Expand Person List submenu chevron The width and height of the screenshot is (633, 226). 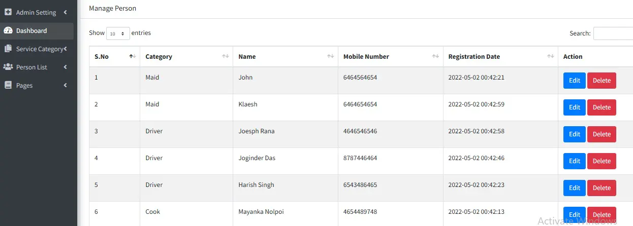click(66, 67)
